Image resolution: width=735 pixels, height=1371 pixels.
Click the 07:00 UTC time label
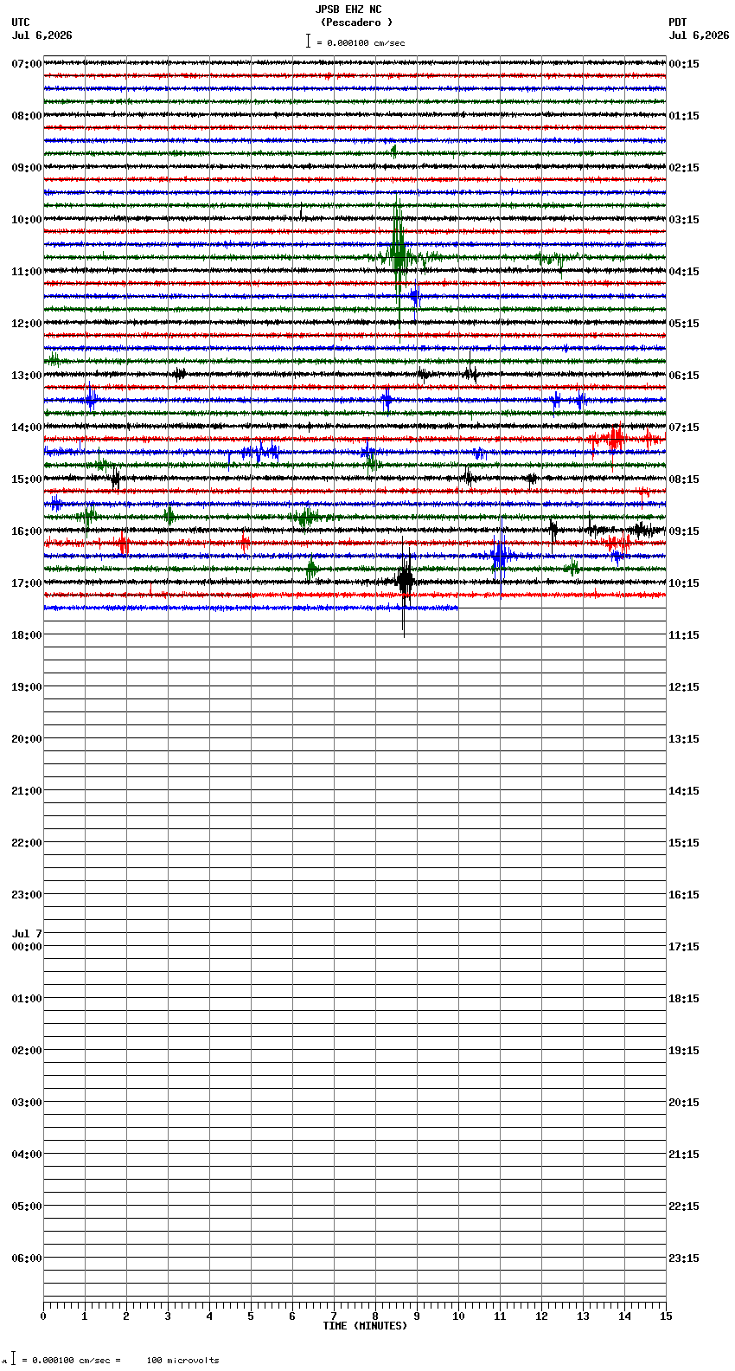27,64
